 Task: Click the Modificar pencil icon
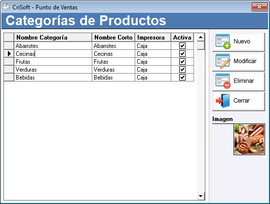click(223, 61)
